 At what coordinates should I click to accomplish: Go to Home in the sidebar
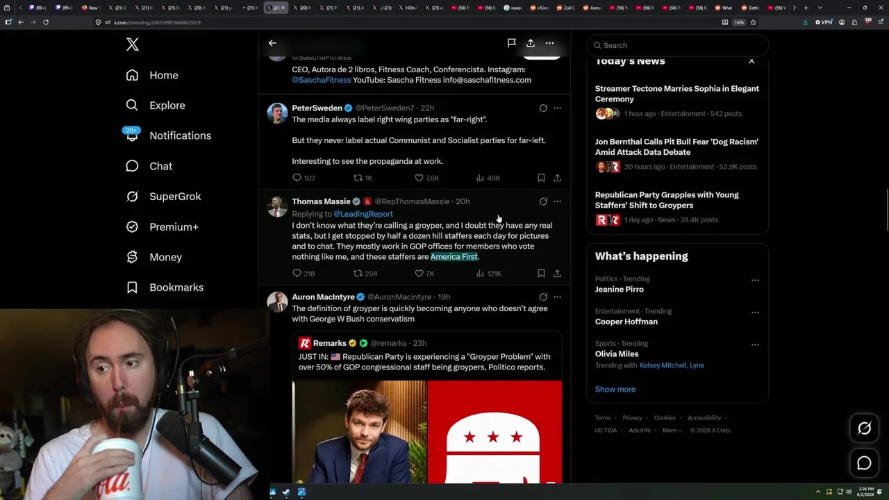[153, 75]
